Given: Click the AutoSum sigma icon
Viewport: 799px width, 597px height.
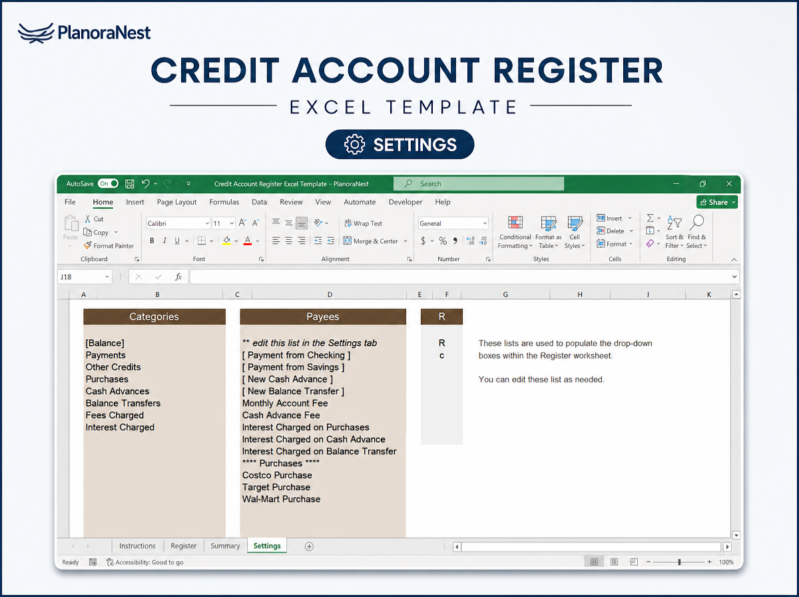Looking at the screenshot, I should click(x=651, y=218).
